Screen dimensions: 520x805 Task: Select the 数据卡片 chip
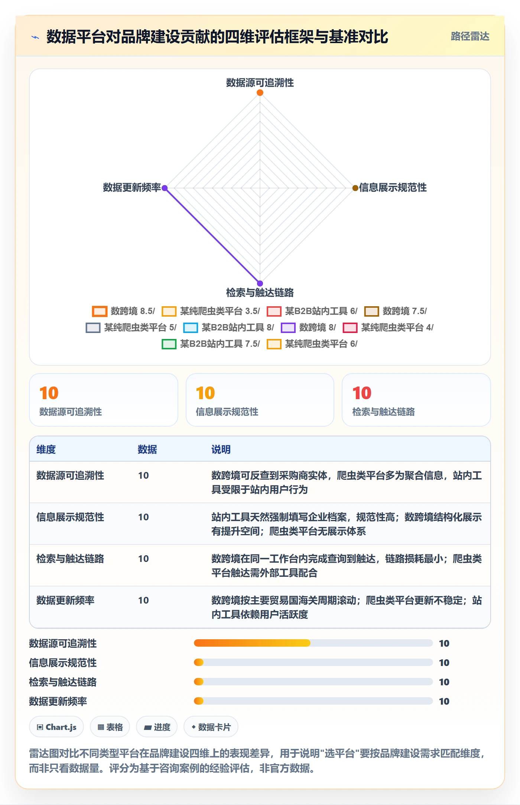(x=211, y=727)
